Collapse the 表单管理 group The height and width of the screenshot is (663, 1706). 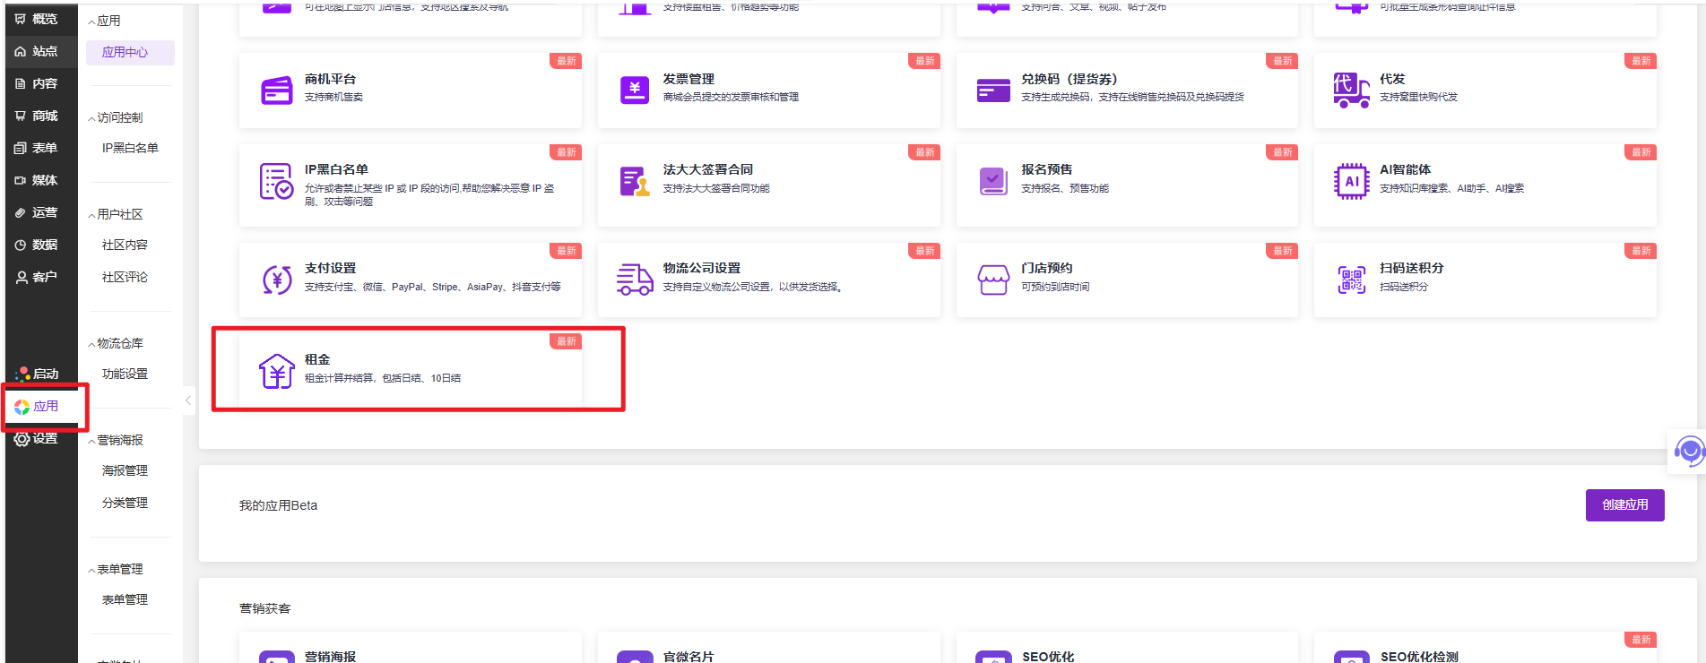pos(91,570)
